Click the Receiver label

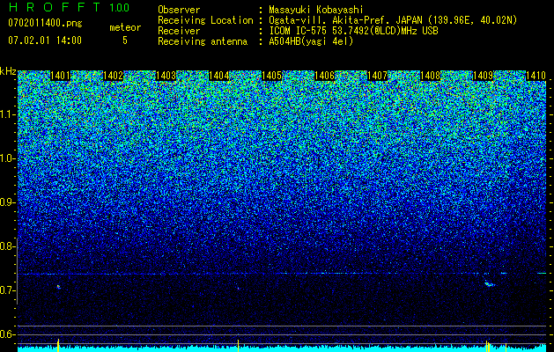click(x=179, y=31)
